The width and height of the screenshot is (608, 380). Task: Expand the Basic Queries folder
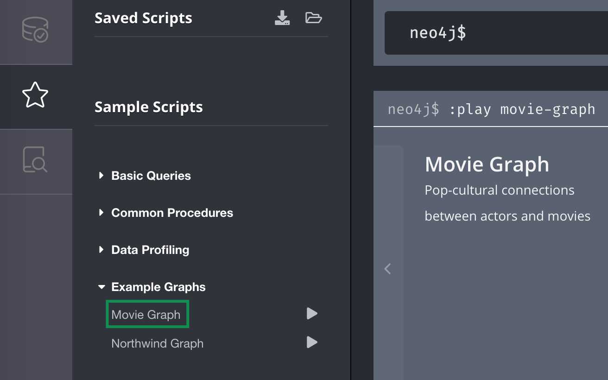(x=145, y=176)
